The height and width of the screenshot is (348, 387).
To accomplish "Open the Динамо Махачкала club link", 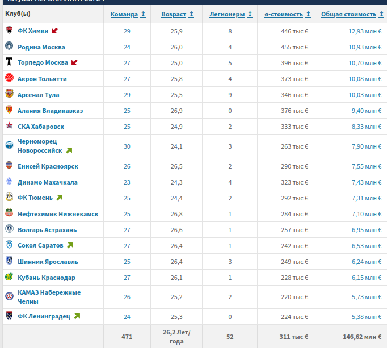I will pyautogui.click(x=48, y=182).
